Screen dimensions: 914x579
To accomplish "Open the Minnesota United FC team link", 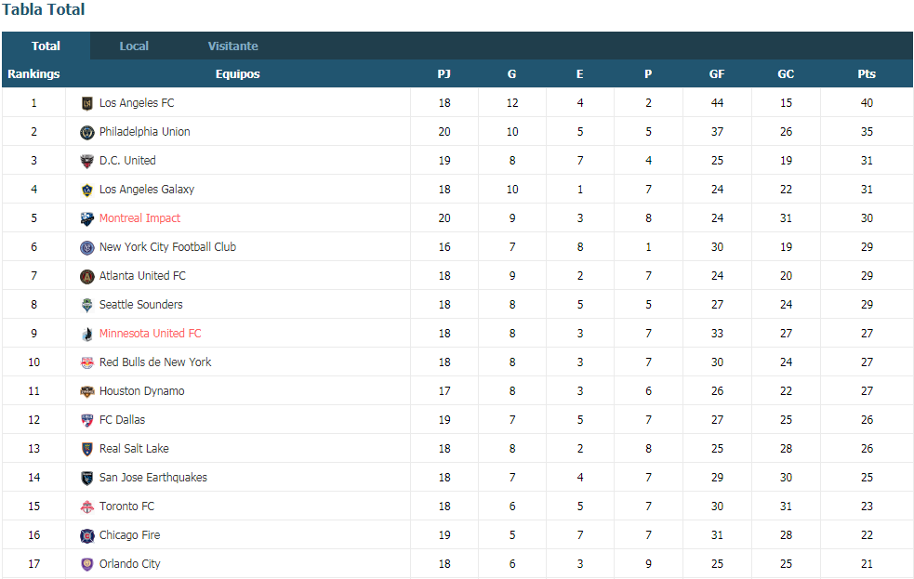I will 150,334.
